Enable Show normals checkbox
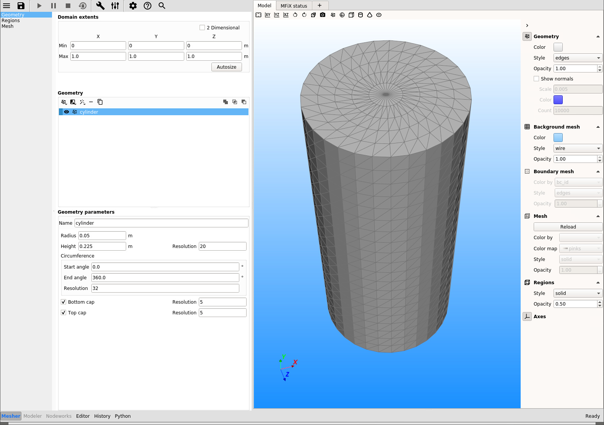Screen dimensions: 604x425 coord(536,79)
